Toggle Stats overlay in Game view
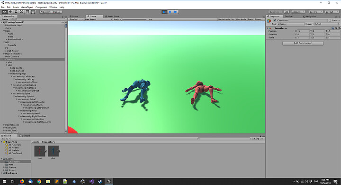This screenshot has width=341, height=185. (251, 19)
